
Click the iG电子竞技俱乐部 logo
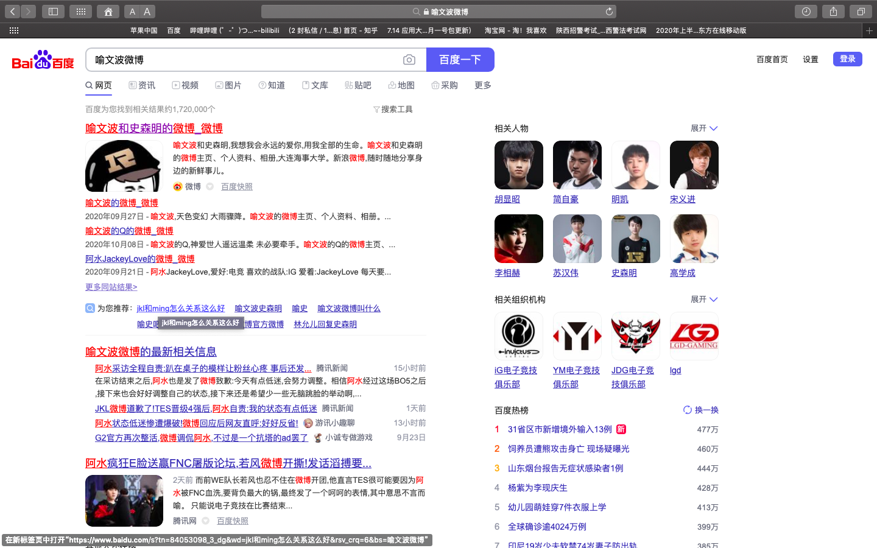pos(519,336)
